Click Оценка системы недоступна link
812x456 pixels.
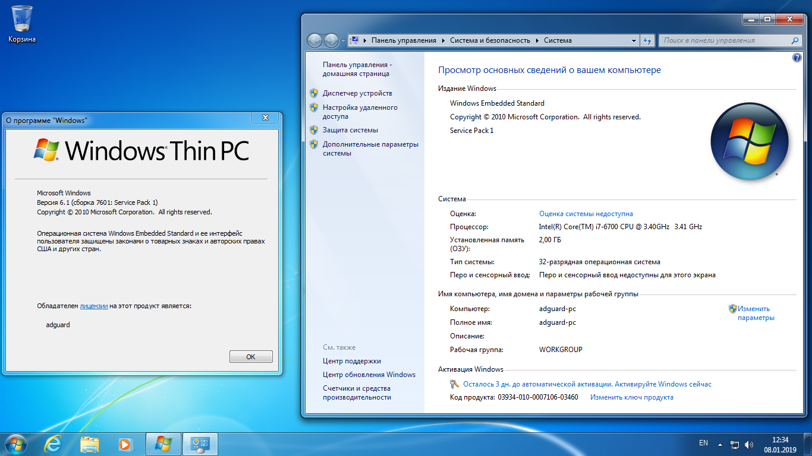pos(586,214)
